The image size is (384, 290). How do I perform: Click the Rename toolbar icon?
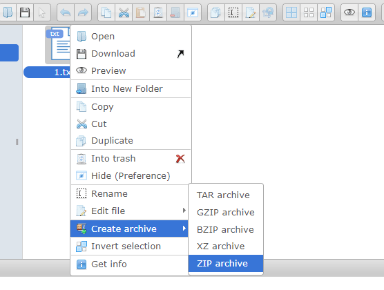point(233,12)
